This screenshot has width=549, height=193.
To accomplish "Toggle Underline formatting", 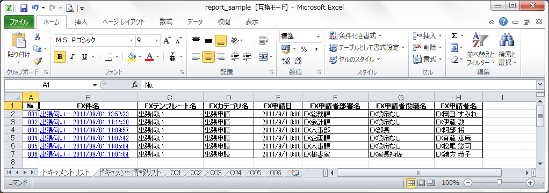I will [84, 57].
